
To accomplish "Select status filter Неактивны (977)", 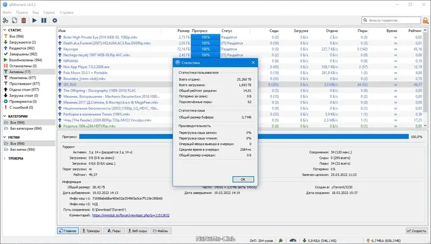I will pos(23,78).
